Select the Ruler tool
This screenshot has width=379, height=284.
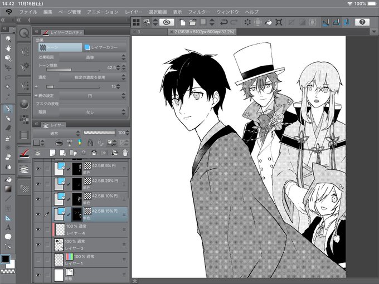tap(8, 218)
